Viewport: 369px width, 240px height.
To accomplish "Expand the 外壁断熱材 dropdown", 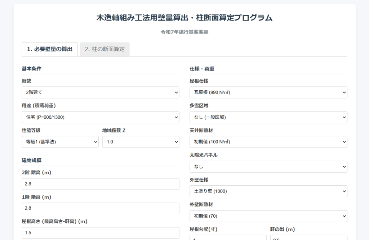I will [268, 216].
